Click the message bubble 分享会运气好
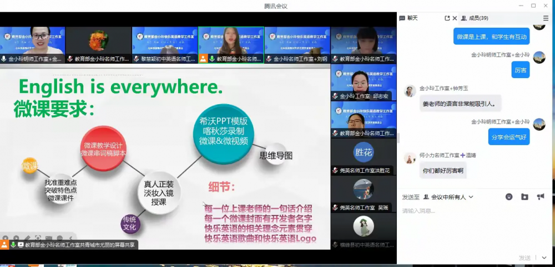555x267 pixels. (509, 137)
